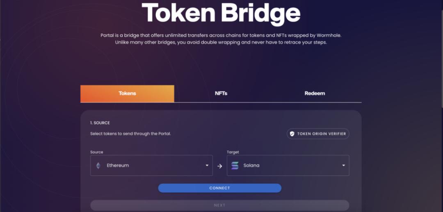
Task: Open the Solana target chain selector
Action: [287, 166]
